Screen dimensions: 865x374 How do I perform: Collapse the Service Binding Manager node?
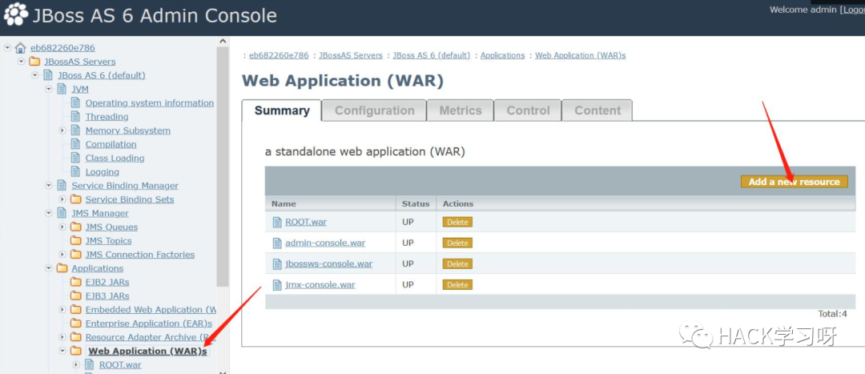click(x=49, y=185)
